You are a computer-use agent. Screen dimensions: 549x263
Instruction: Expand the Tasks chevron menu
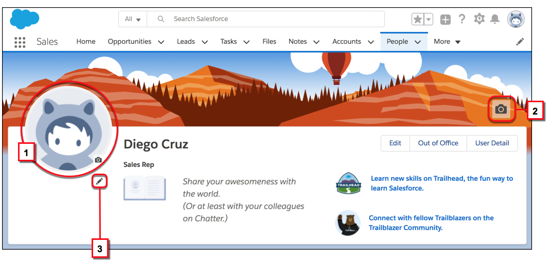click(246, 42)
